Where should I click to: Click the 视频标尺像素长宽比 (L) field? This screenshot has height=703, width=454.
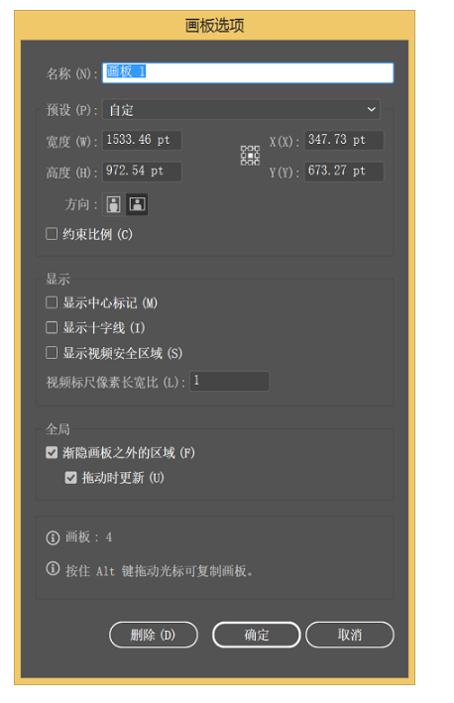229,381
